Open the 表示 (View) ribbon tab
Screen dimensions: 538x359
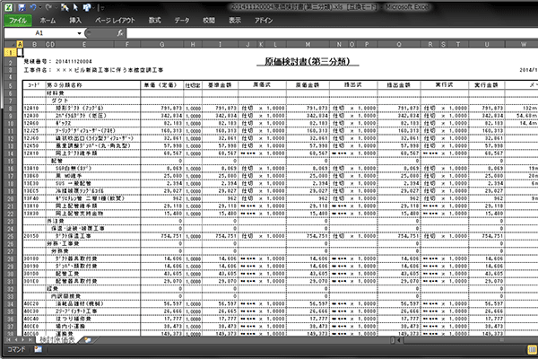pos(235,21)
